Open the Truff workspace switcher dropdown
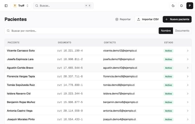 pos(21,6)
